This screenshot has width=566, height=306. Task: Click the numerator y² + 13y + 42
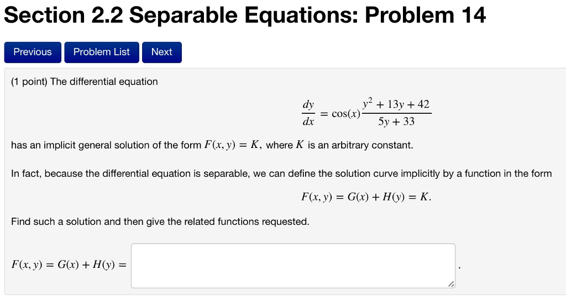pos(396,104)
